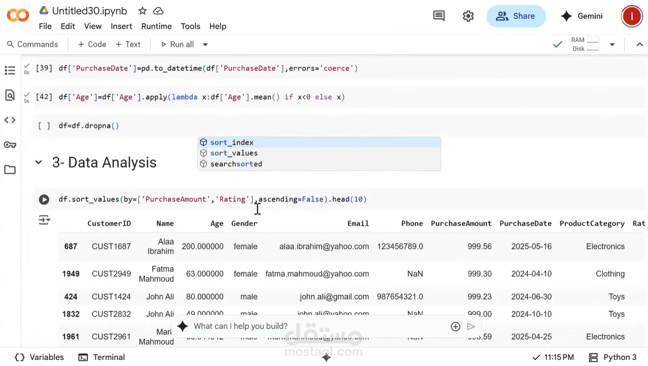
Task: Open the Gemini assistant
Action: [582, 16]
